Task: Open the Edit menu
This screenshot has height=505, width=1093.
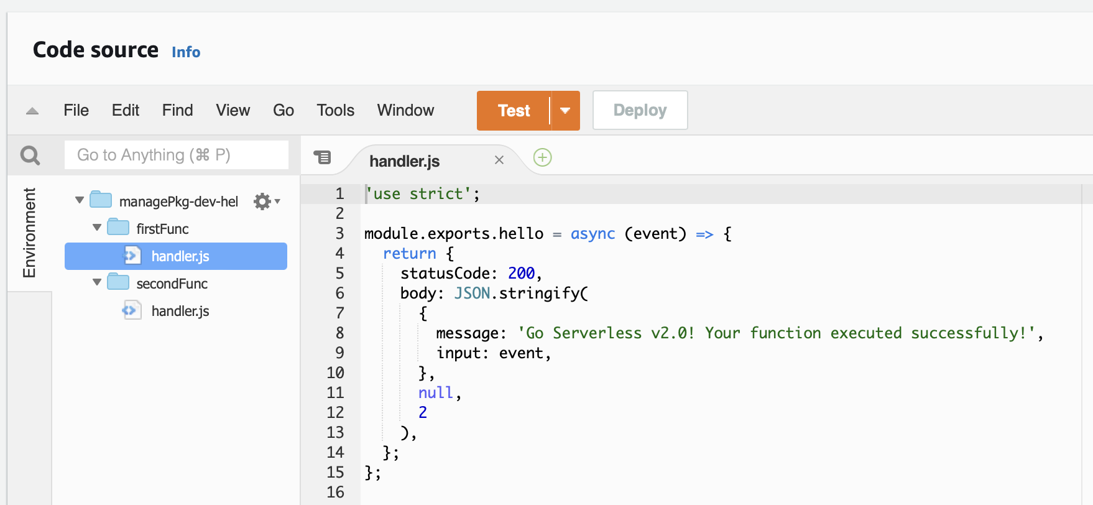Action: 126,110
